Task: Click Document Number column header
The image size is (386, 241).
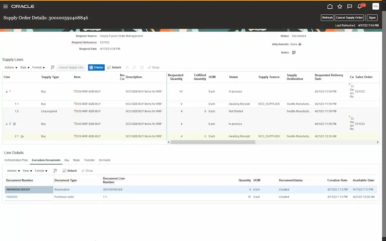Action: (20, 180)
